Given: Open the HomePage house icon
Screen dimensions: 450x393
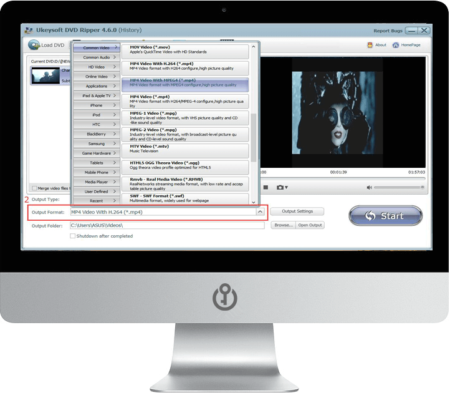Looking at the screenshot, I should [396, 45].
